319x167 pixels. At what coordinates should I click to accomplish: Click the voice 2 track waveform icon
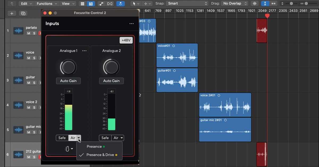coord(18,105)
